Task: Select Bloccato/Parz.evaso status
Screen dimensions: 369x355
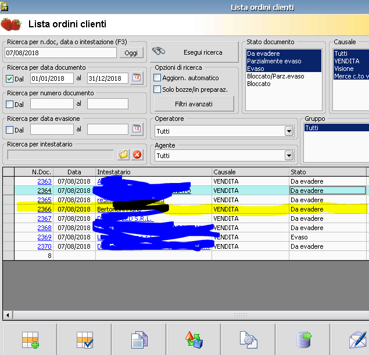Action: coord(284,76)
